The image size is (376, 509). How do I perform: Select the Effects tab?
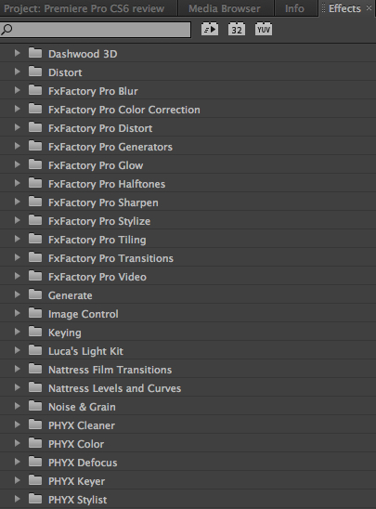[x=344, y=8]
